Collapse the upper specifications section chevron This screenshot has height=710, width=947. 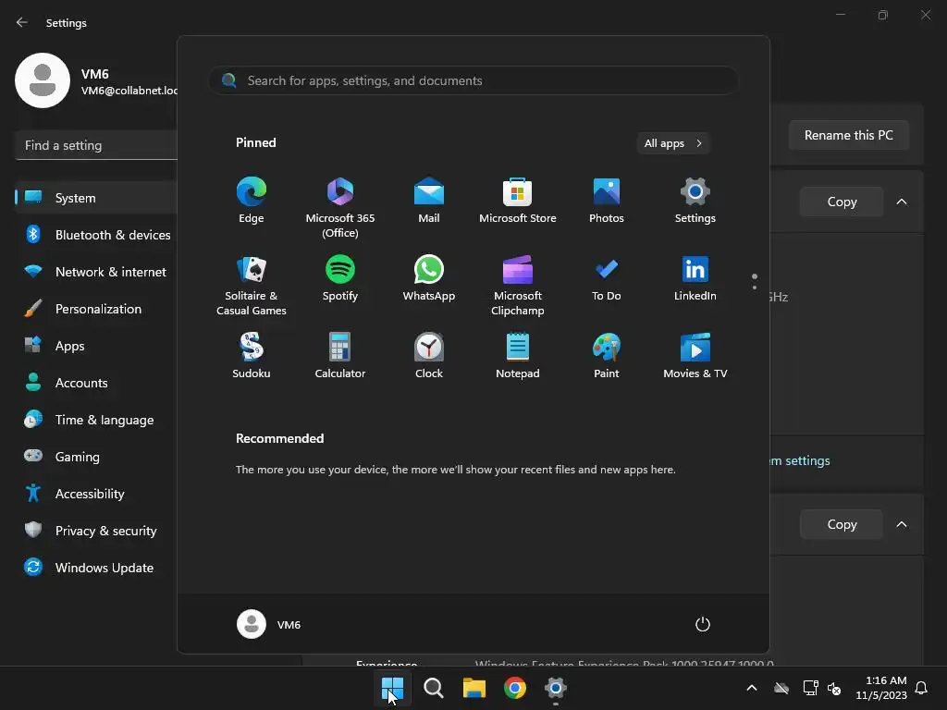902,202
